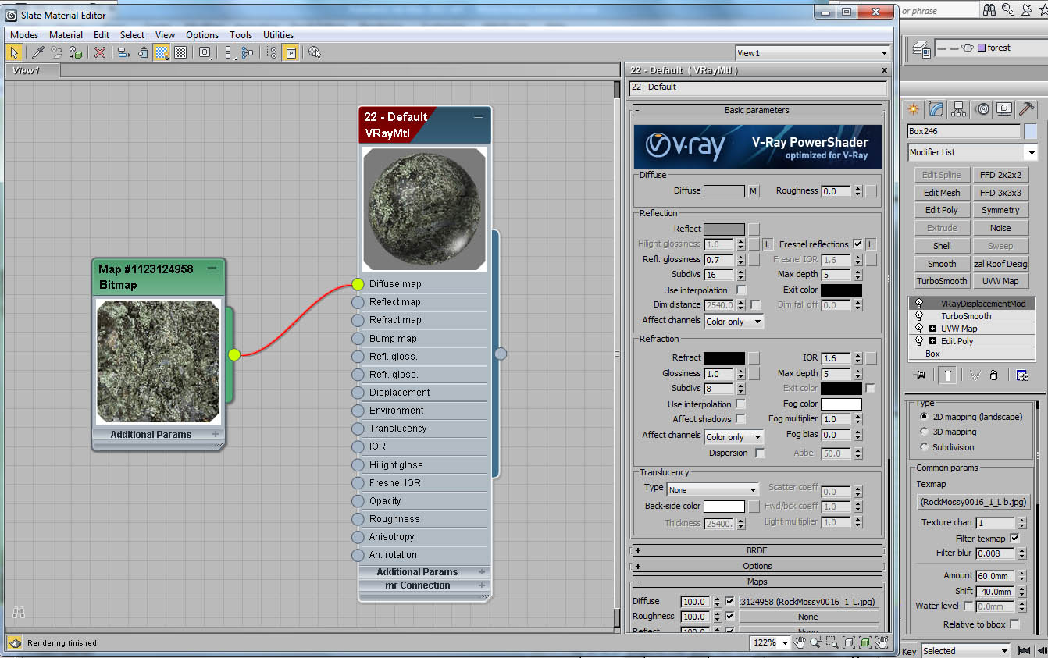The image size is (1048, 658).
Task: Expand the BRDF rollout
Action: pos(757,550)
